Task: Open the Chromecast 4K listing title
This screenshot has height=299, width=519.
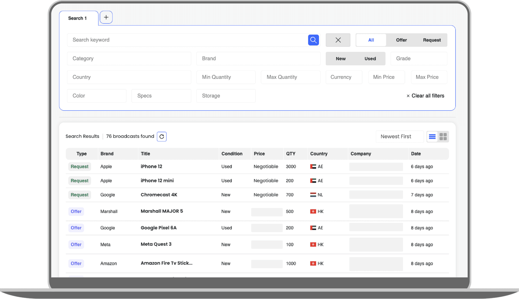Action: point(159,195)
